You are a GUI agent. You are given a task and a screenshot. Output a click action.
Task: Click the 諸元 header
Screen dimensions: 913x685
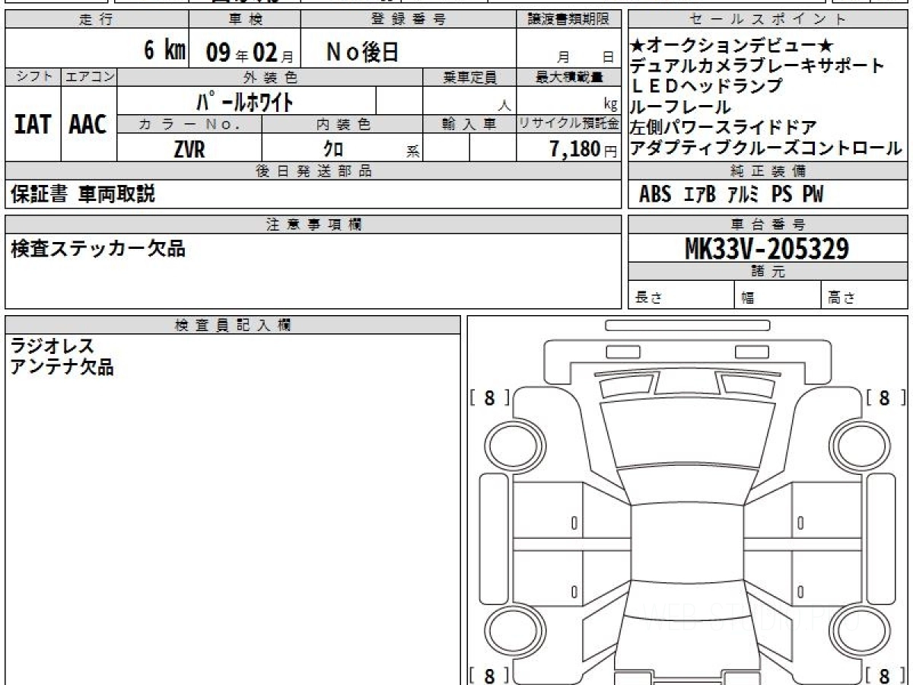pyautogui.click(x=768, y=272)
